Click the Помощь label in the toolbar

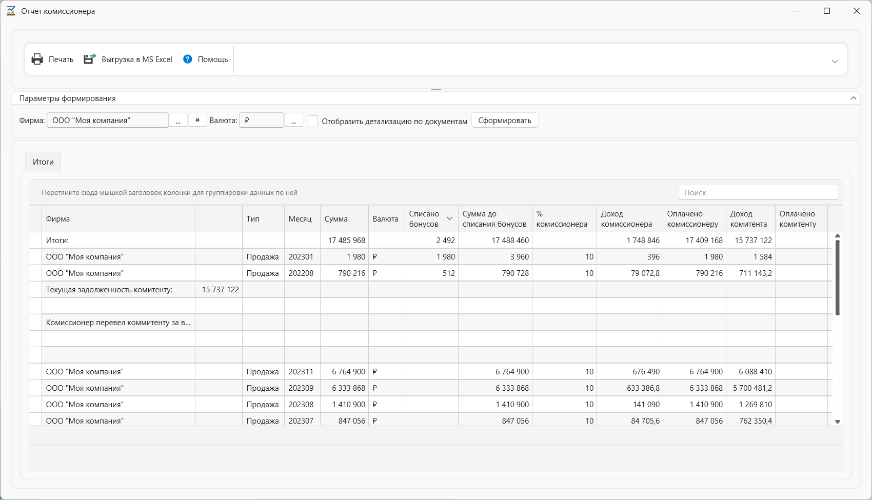(213, 59)
